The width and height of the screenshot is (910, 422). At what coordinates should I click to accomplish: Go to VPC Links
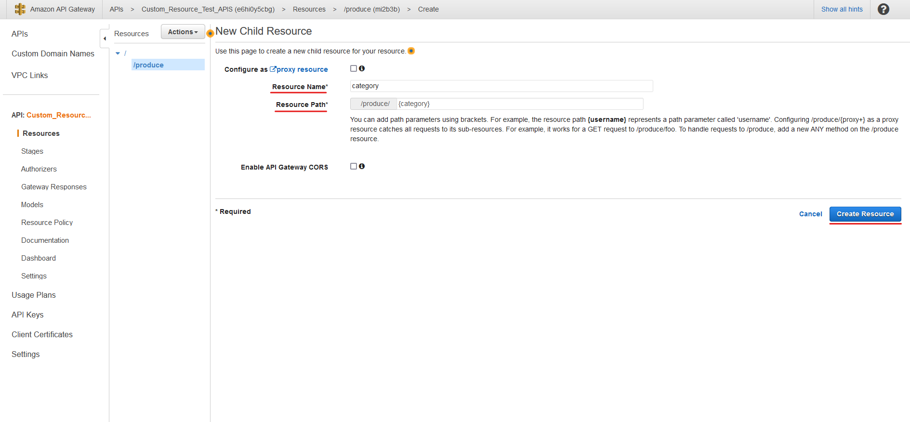(x=30, y=75)
